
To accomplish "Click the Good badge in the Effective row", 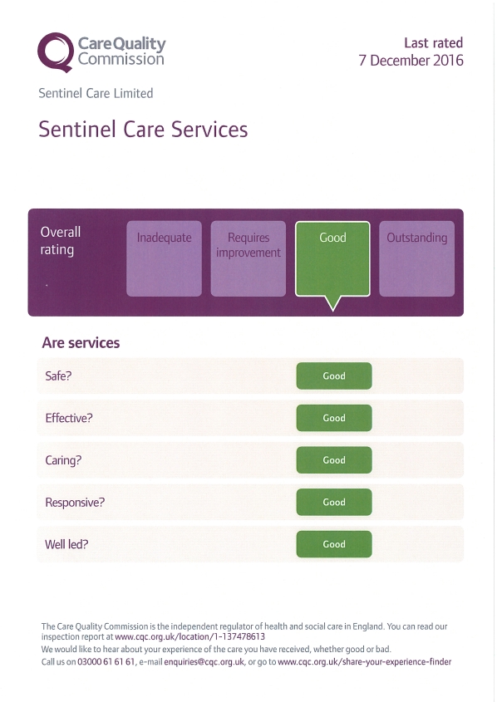I will pos(334,418).
